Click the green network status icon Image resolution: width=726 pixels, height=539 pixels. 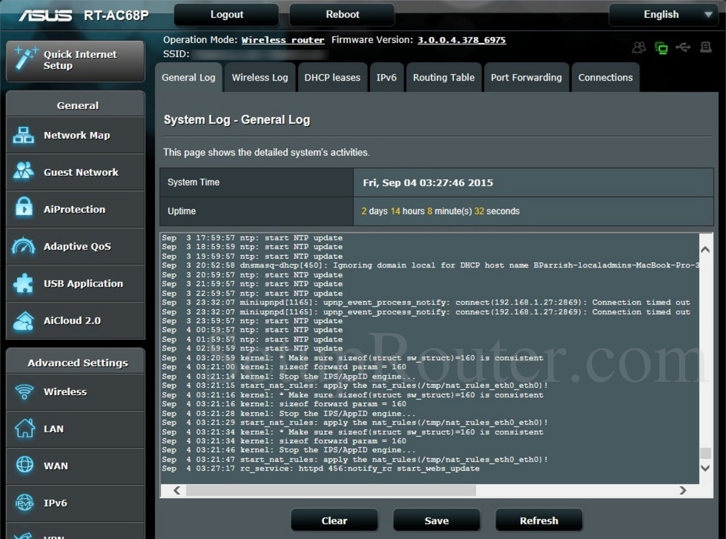[661, 48]
